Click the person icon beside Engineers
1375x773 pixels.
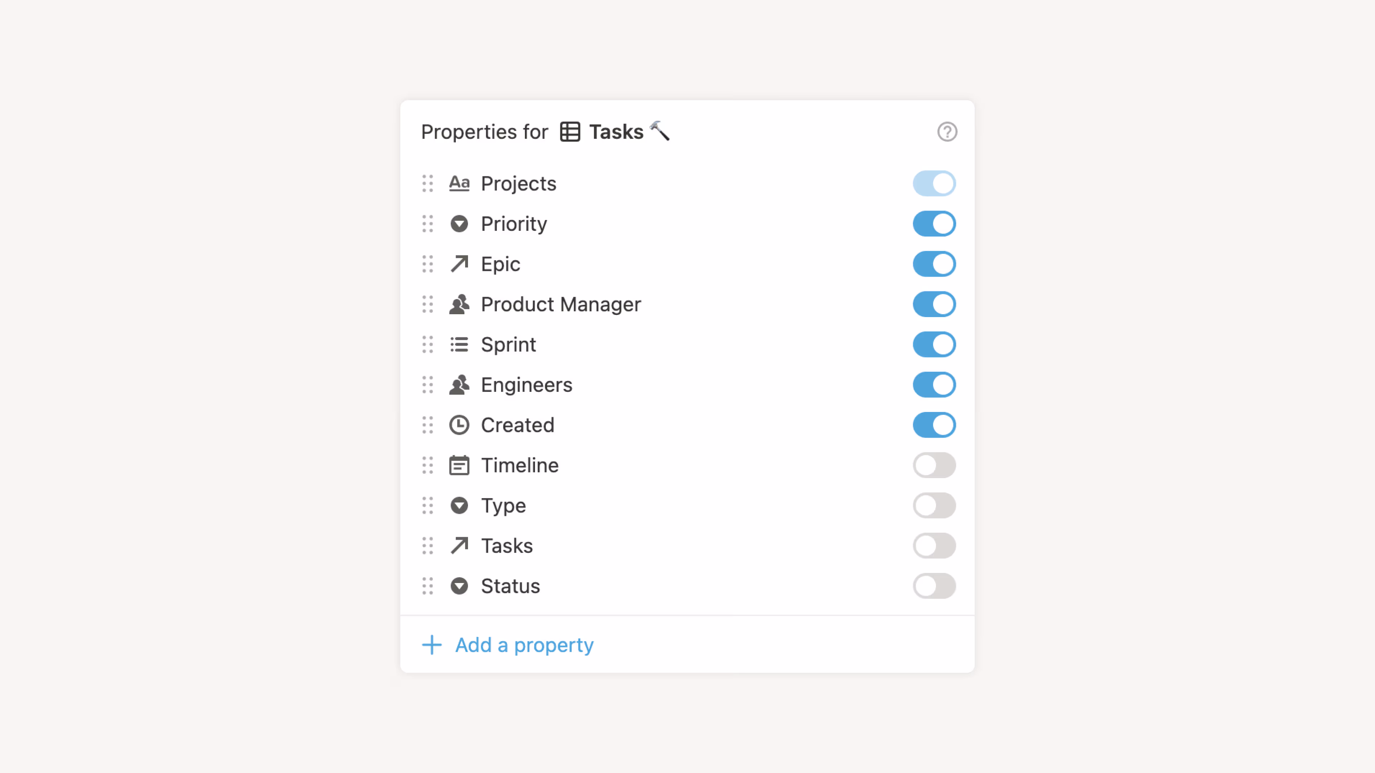pos(459,385)
